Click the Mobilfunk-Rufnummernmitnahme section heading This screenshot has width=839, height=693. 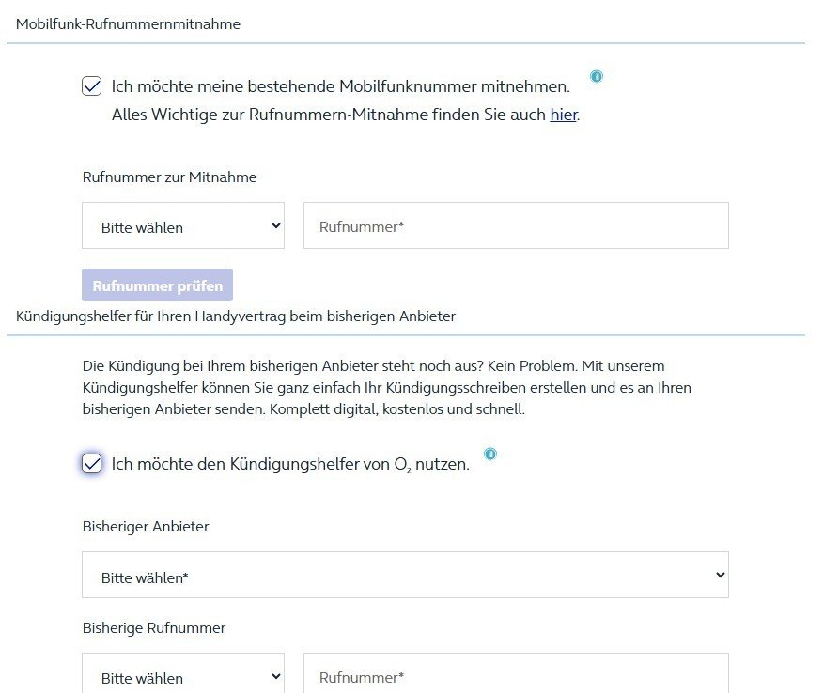pyautogui.click(x=128, y=24)
